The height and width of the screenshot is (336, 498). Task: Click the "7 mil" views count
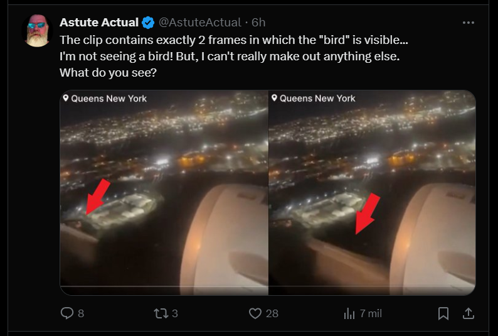pyautogui.click(x=371, y=313)
